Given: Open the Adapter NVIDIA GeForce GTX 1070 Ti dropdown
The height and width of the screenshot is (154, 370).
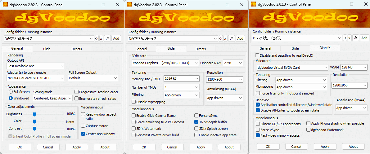Looking at the screenshot, I should [x=35, y=78].
